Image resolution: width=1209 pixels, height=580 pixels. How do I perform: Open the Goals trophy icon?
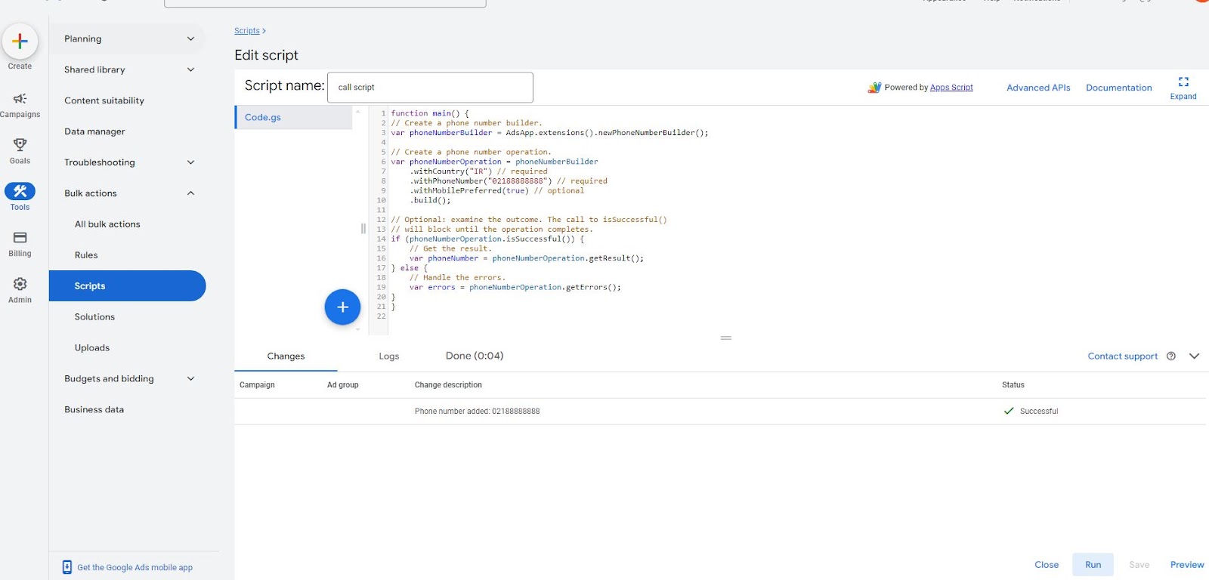click(x=20, y=144)
